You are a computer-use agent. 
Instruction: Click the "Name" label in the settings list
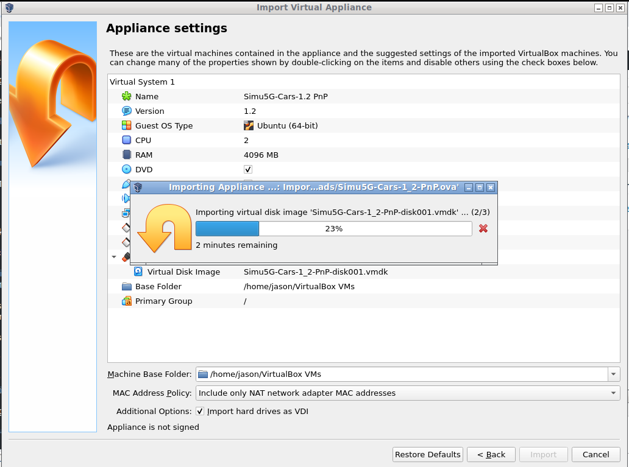147,96
